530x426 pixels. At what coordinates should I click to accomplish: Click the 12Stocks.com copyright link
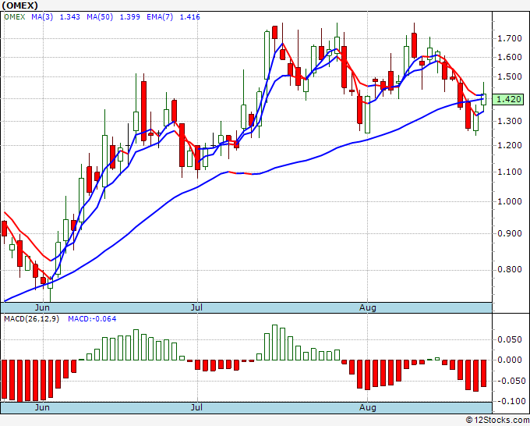tap(497, 421)
